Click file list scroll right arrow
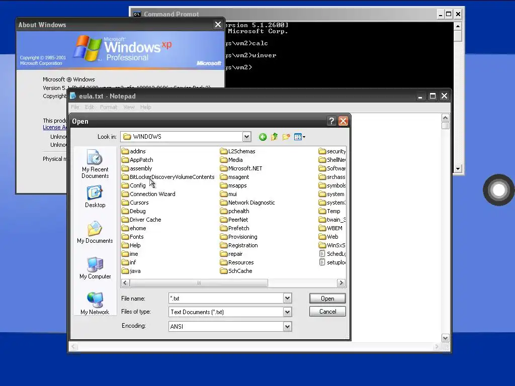This screenshot has height=386, width=515. [x=341, y=282]
